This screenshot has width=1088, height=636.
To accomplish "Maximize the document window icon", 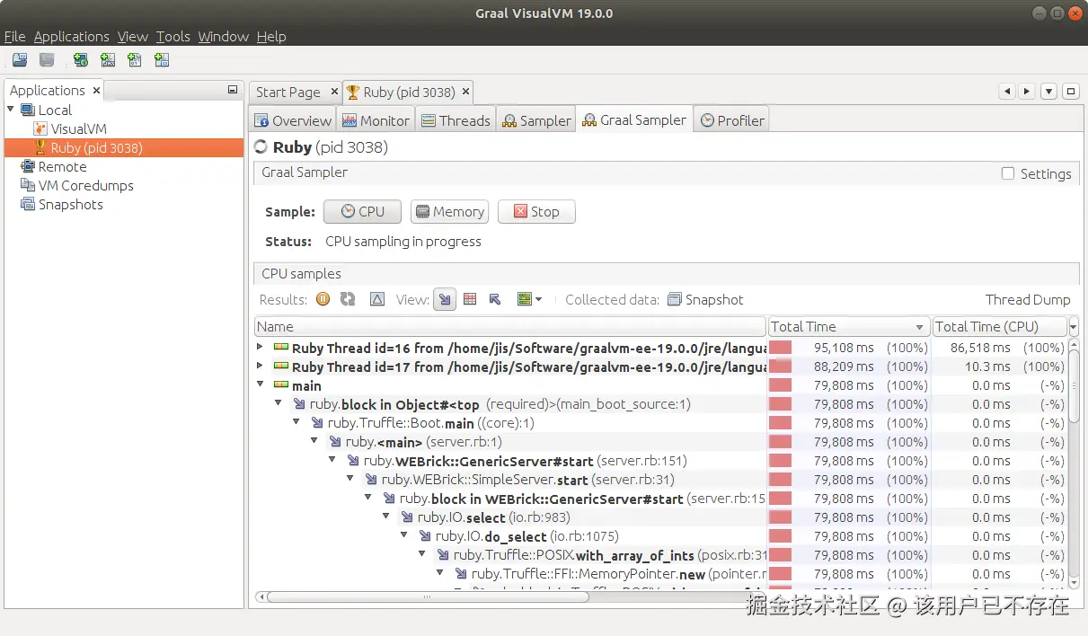I will [1070, 91].
